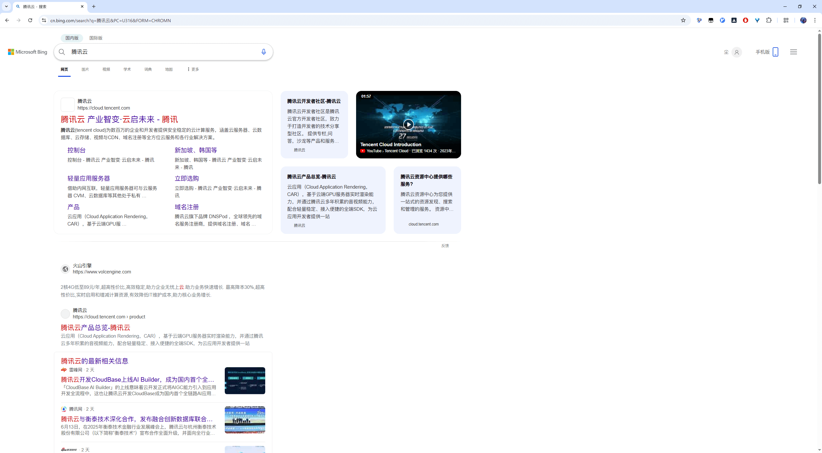Open the 手机版 mobile version icon
This screenshot has width=822, height=453.
(x=775, y=52)
